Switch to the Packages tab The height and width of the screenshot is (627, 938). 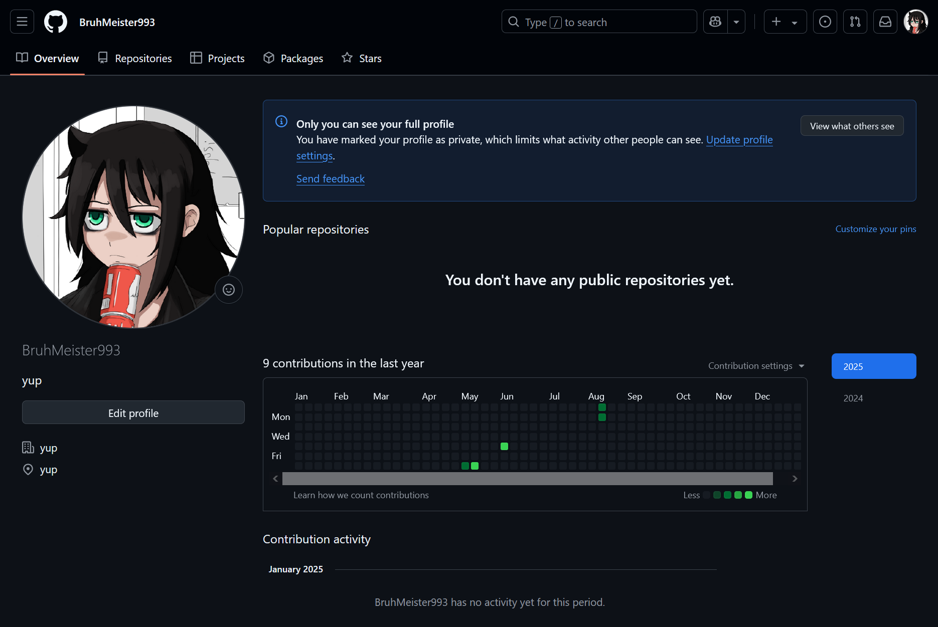(293, 58)
